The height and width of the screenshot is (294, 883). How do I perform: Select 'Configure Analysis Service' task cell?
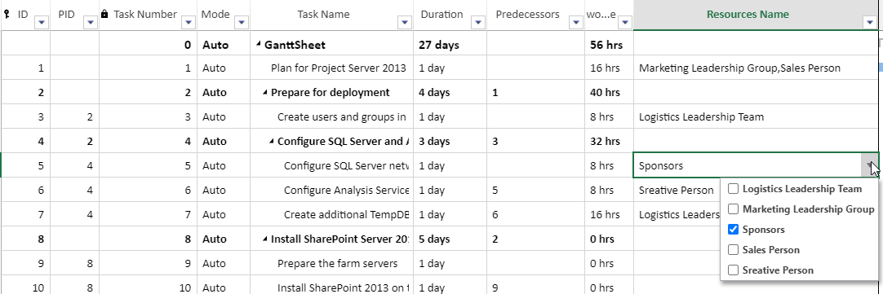332,190
